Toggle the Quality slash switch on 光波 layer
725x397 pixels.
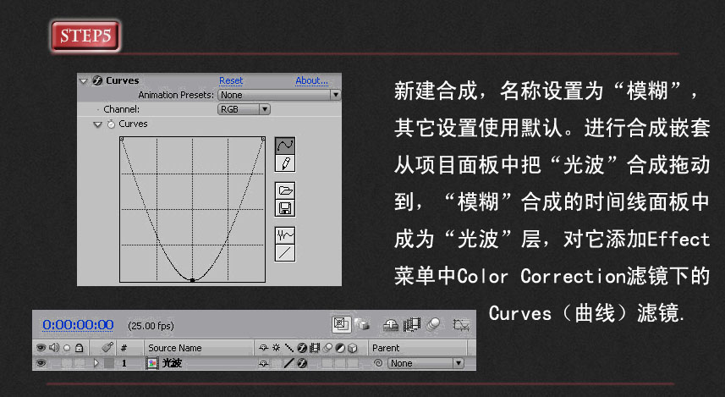point(289,363)
